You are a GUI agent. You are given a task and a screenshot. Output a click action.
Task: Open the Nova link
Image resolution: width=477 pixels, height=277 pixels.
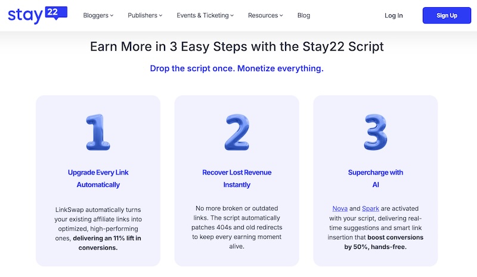(x=340, y=208)
